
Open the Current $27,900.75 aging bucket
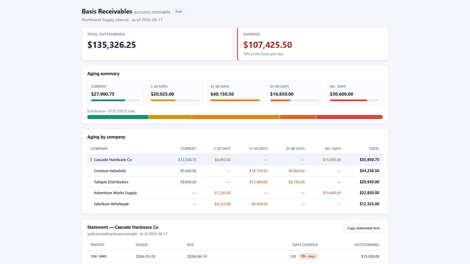coord(115,93)
